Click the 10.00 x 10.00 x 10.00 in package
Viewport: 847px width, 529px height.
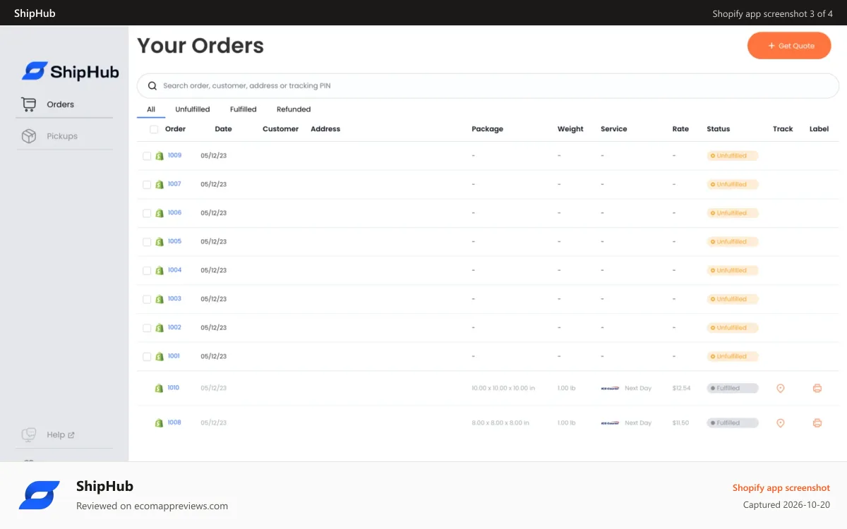pos(503,388)
